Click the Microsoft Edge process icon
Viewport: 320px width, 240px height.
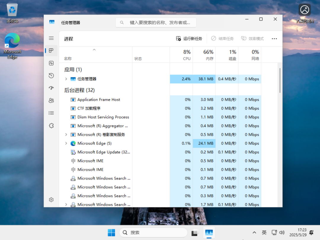[x=73, y=143]
